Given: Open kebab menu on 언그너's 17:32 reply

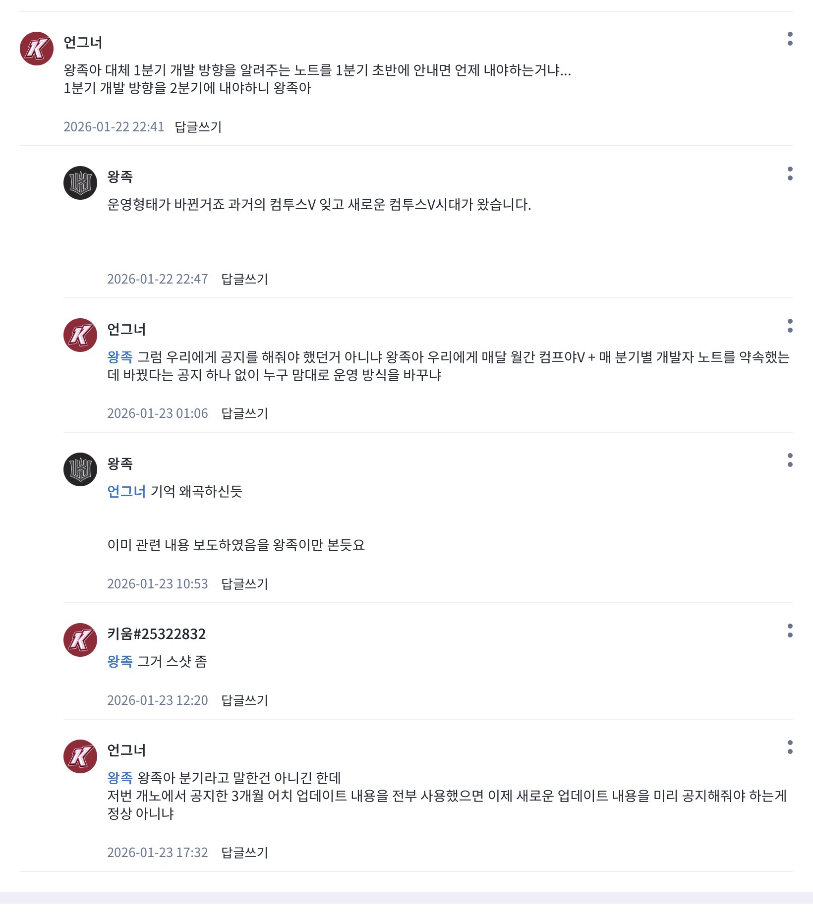Looking at the screenshot, I should [790, 747].
